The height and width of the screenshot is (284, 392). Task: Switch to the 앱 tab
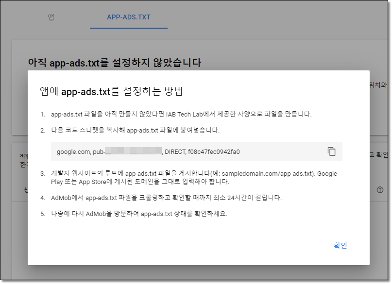pyautogui.click(x=51, y=17)
